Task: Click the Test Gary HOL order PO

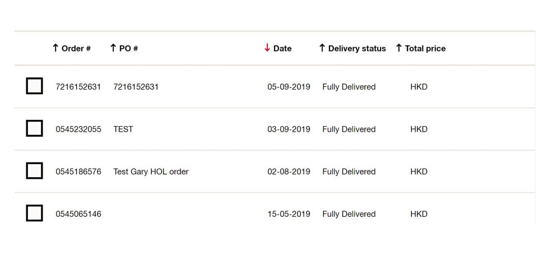Action: pos(151,172)
